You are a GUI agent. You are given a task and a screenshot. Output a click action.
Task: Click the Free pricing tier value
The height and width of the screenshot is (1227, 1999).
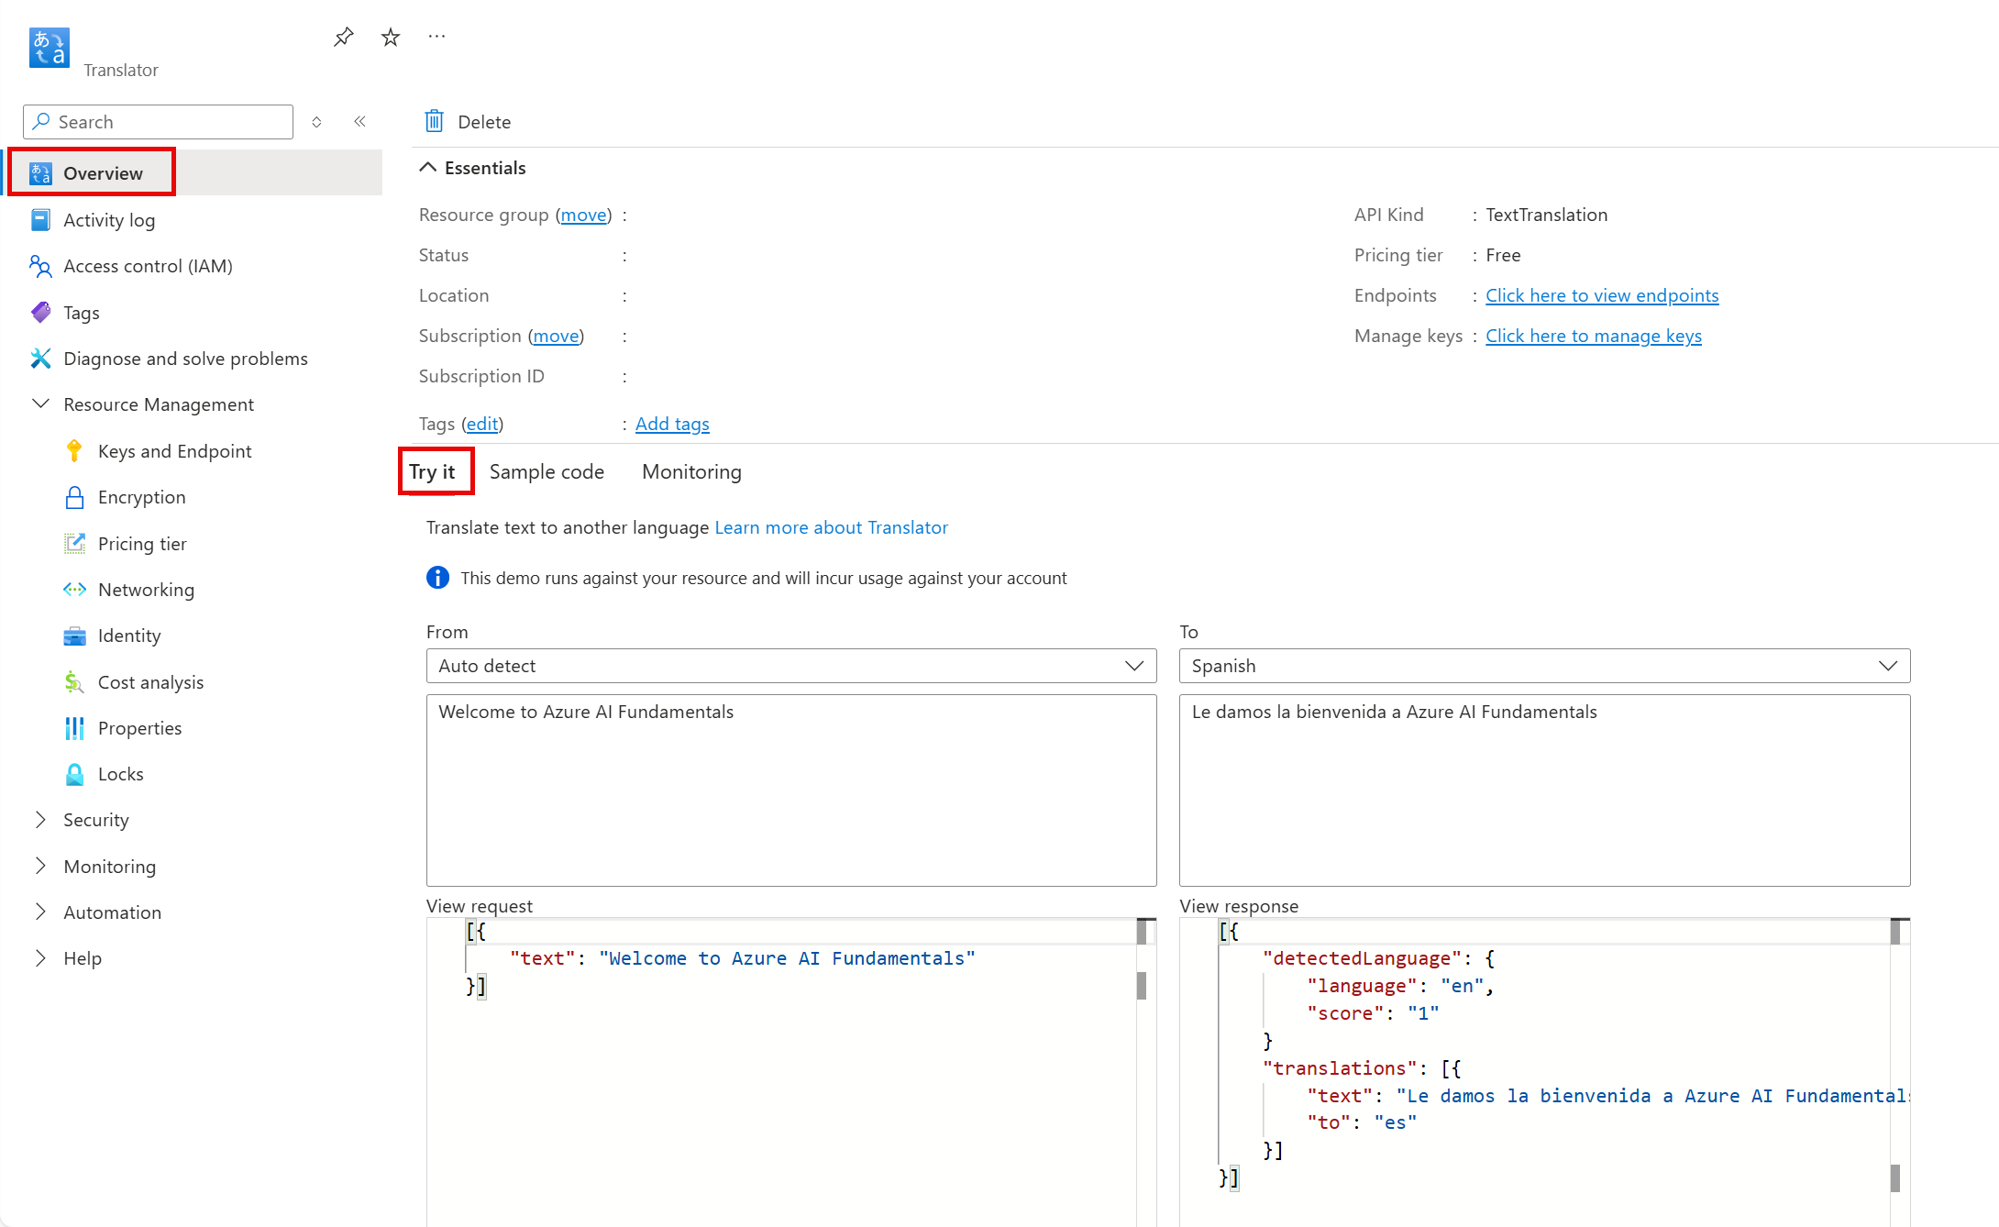(1503, 255)
